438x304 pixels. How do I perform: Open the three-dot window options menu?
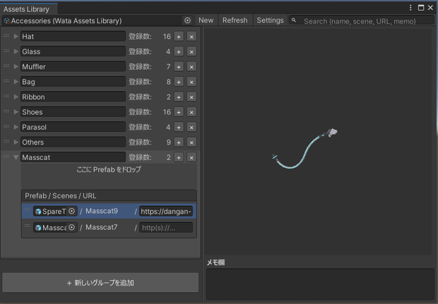pos(410,8)
